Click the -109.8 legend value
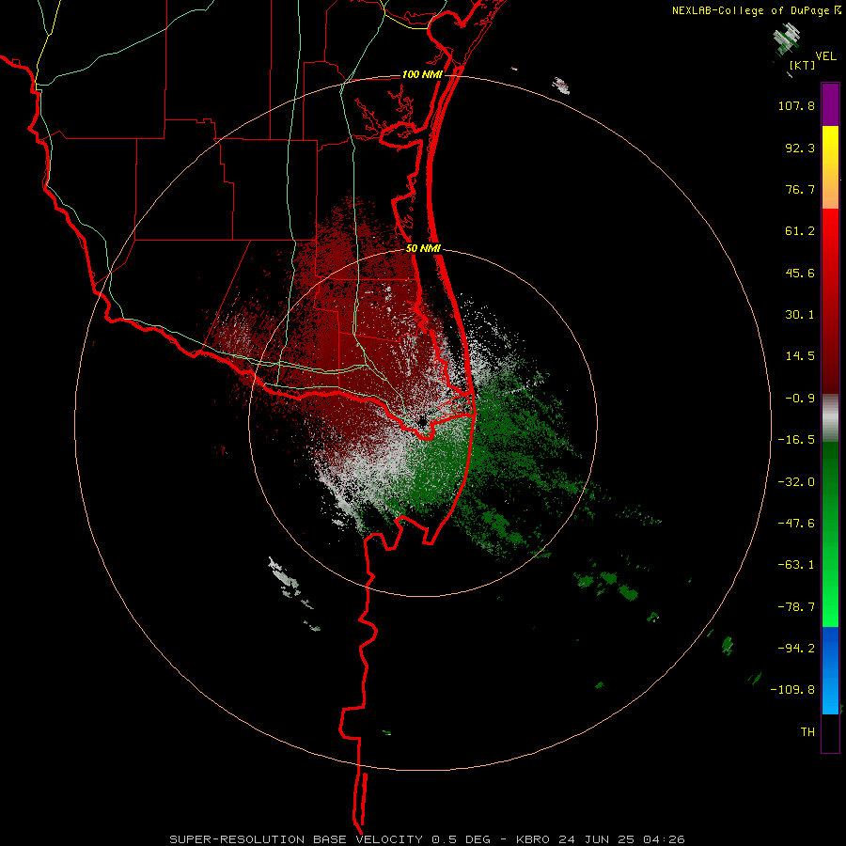 [x=792, y=690]
